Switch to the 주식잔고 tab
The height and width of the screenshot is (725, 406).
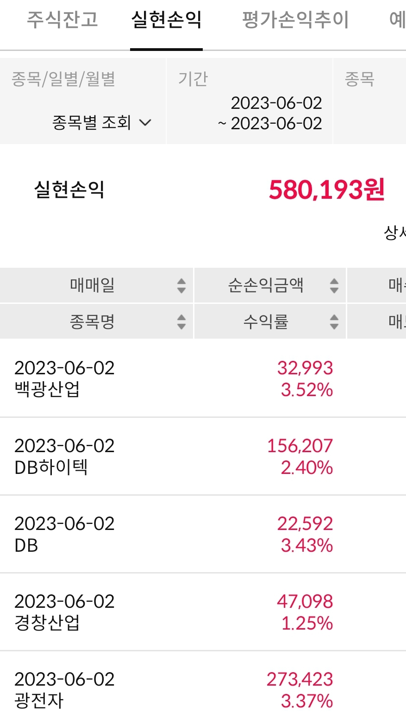pos(62,19)
